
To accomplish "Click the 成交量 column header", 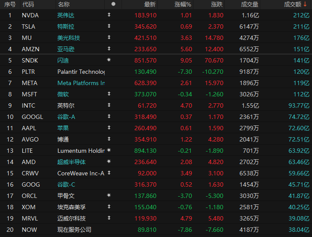I will click(249, 4).
